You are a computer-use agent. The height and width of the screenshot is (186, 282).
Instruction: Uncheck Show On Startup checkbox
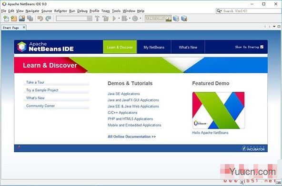point(262,47)
